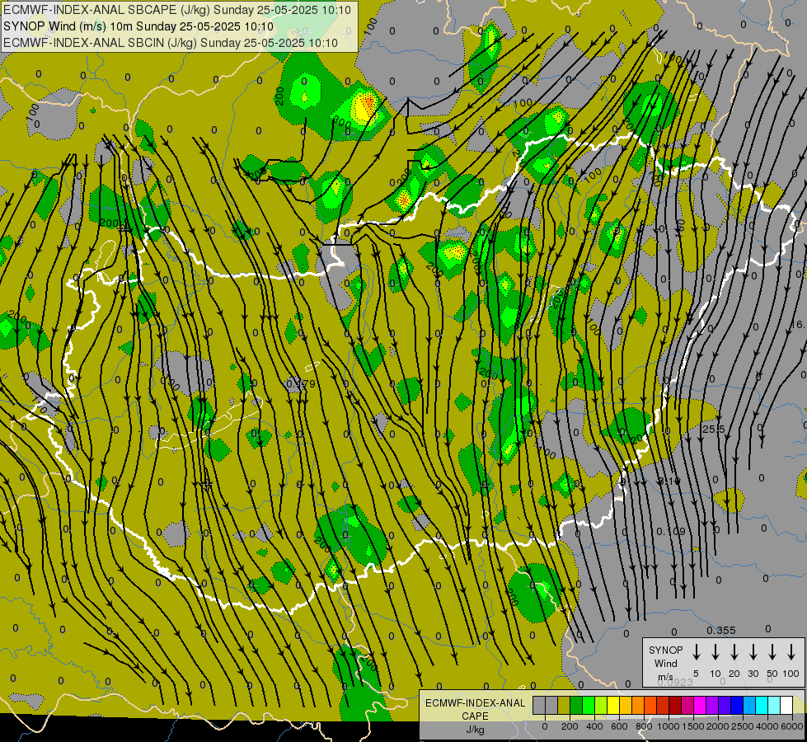Screen dimensions: 807x742
Task: Click the 30 label in wind legend
Action: click(753, 674)
